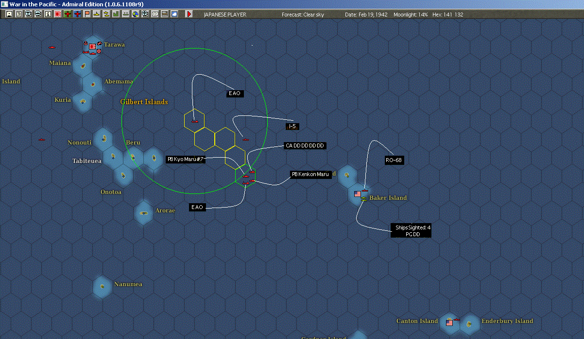Click the grey ships toolbar icon

125,14
